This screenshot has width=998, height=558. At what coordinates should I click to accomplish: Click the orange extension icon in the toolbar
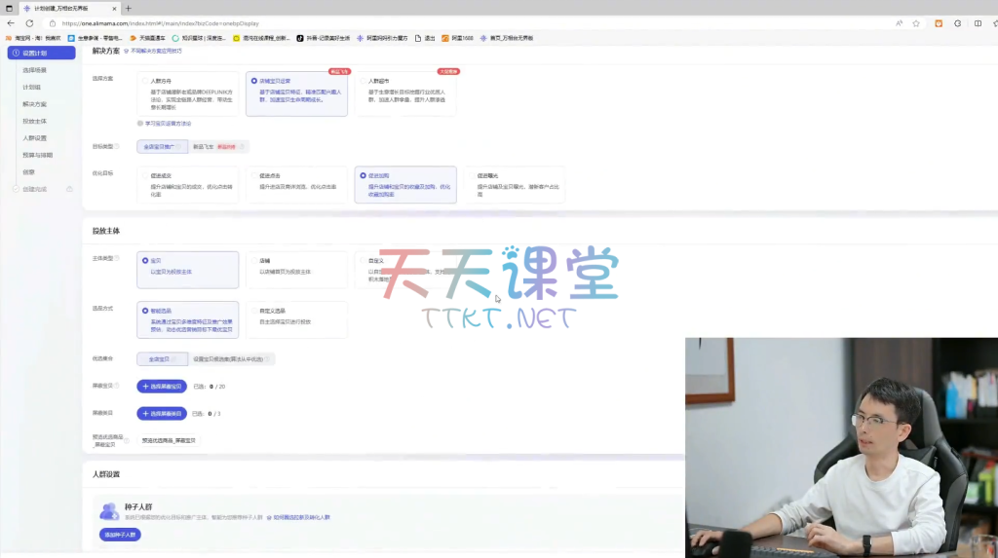click(939, 23)
